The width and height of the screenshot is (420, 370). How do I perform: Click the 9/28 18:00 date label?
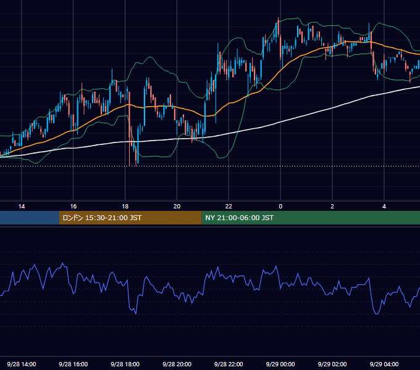[125, 364]
